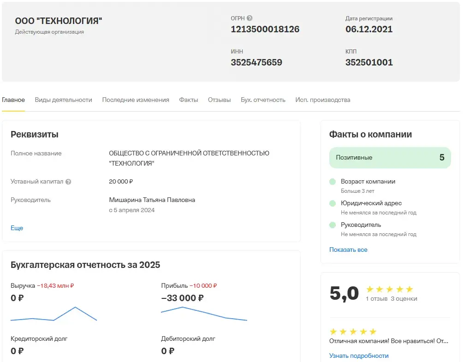Click the red revenue change −18,43 млн ₽
Screen dimensions: 463x362
(55, 285)
